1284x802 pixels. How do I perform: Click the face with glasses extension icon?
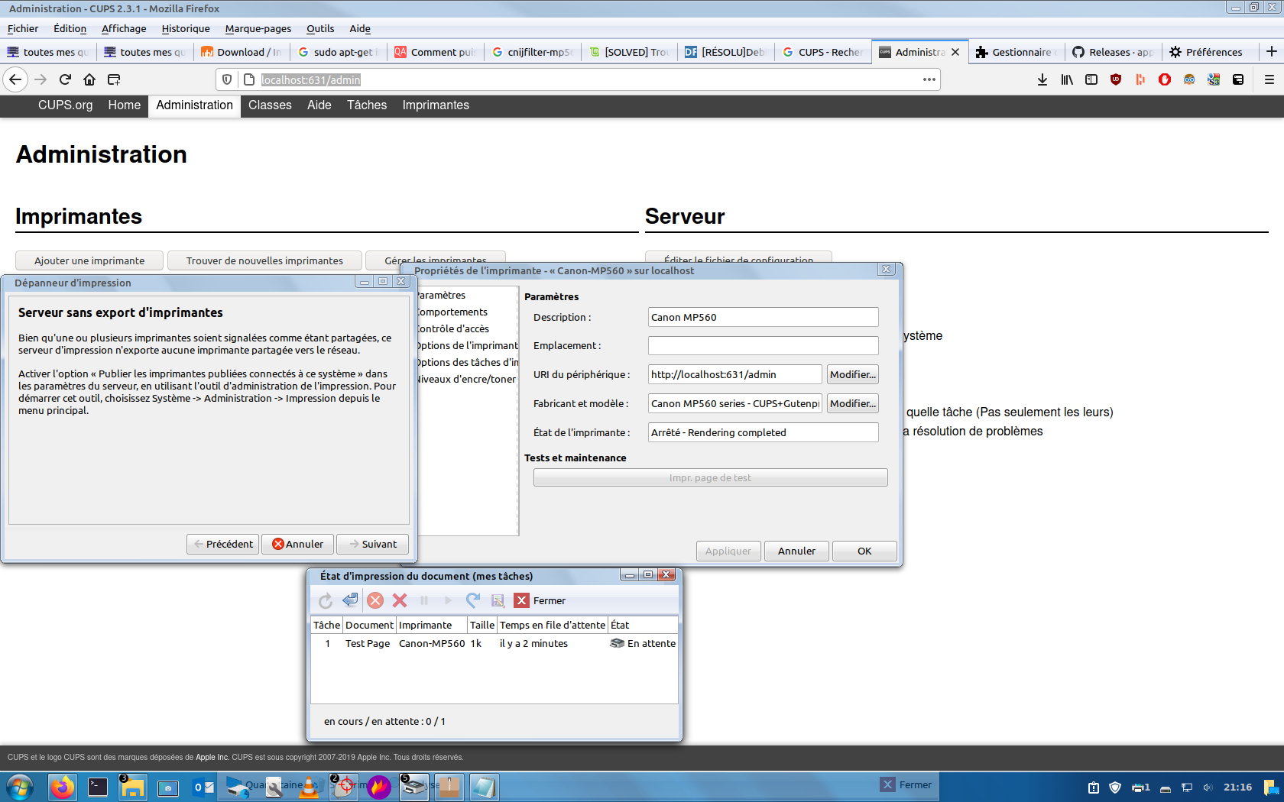click(1189, 79)
